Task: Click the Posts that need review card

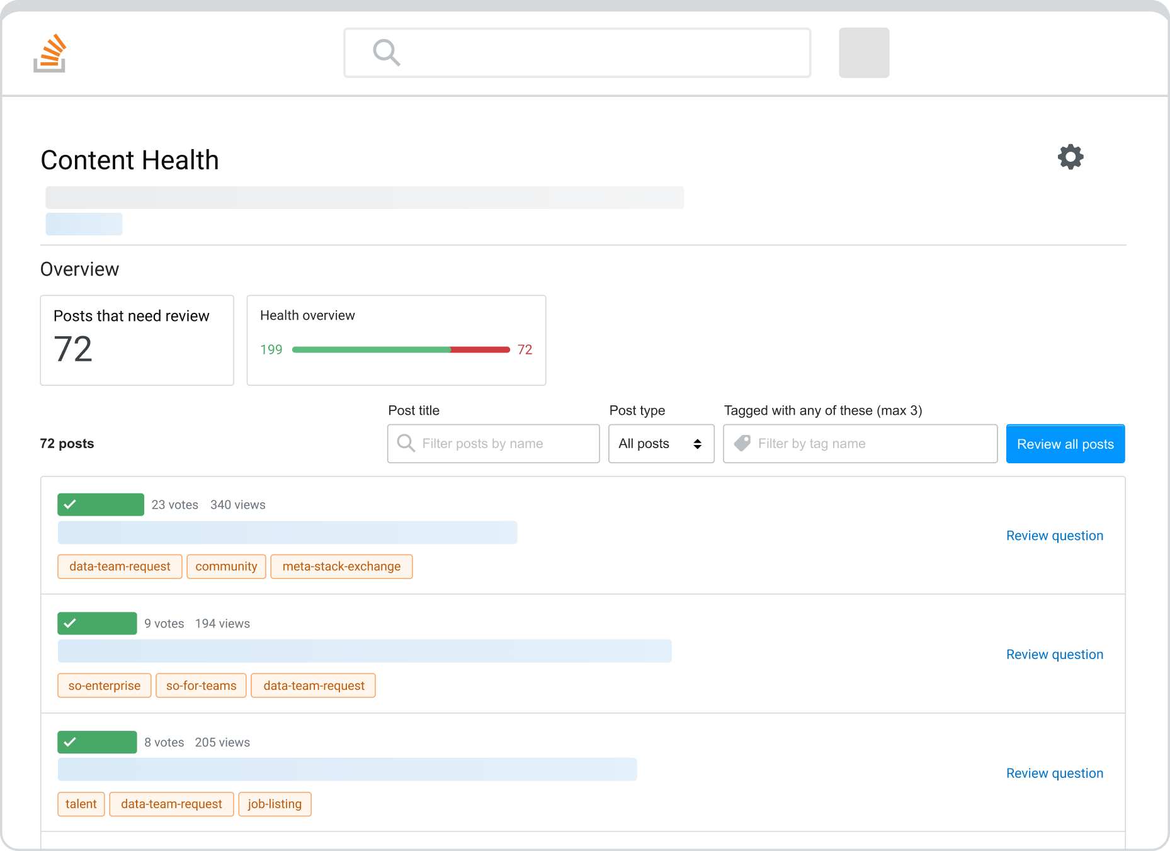Action: pyautogui.click(x=137, y=340)
